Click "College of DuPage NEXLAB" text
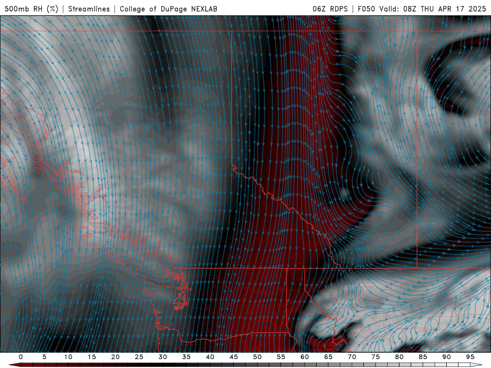The height and width of the screenshot is (368, 491). 168,9
